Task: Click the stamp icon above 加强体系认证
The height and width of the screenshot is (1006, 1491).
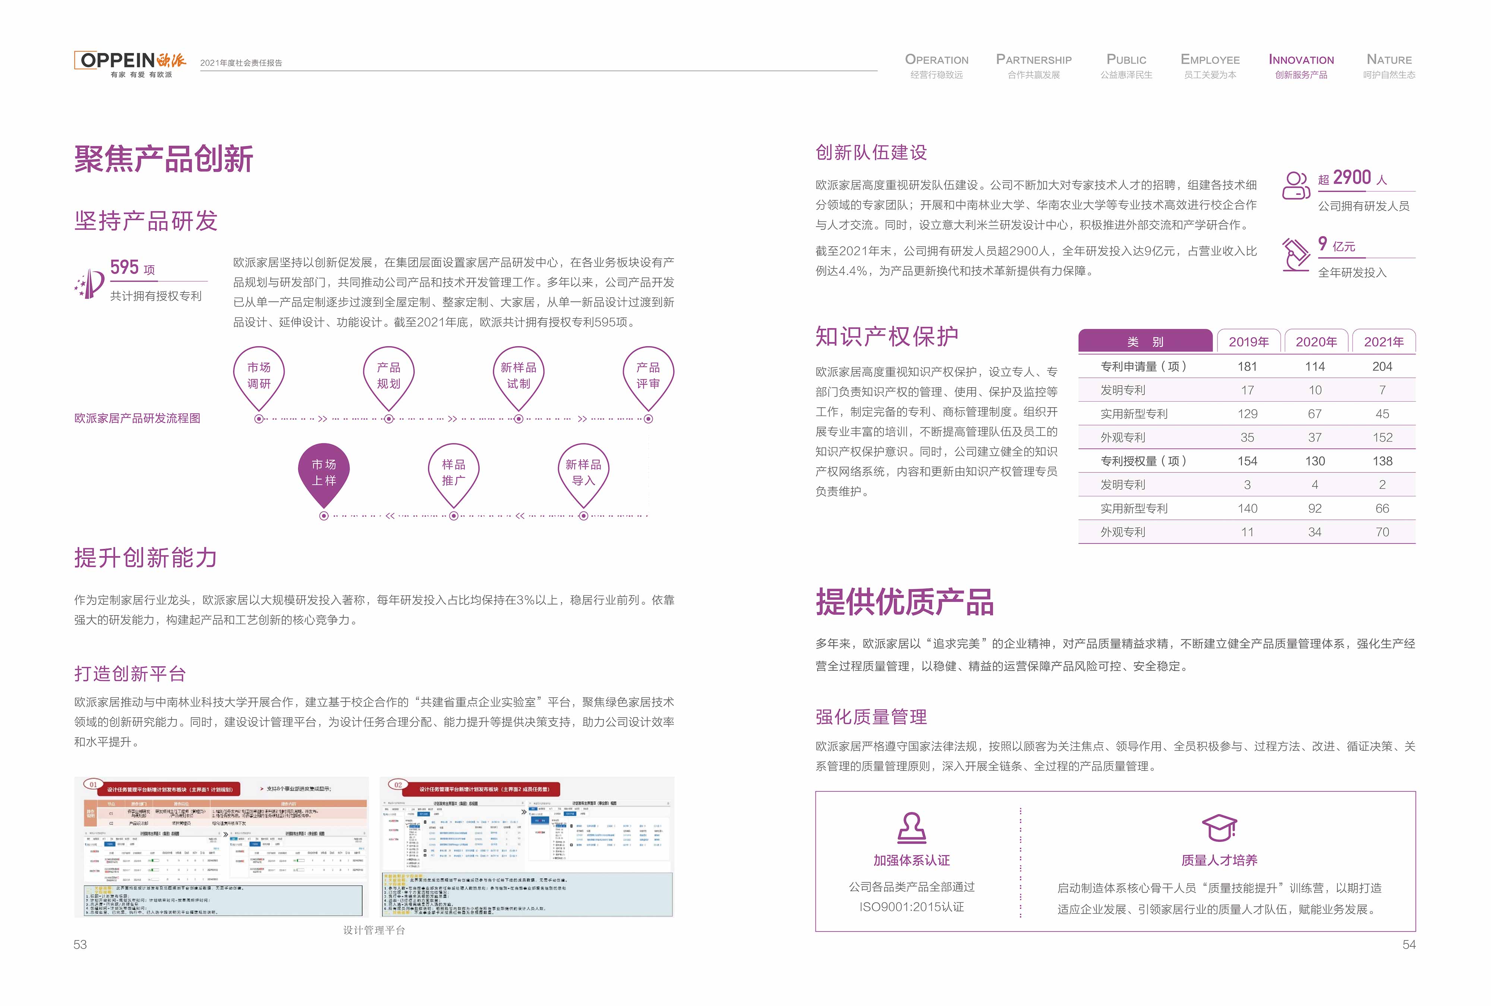Action: (911, 827)
